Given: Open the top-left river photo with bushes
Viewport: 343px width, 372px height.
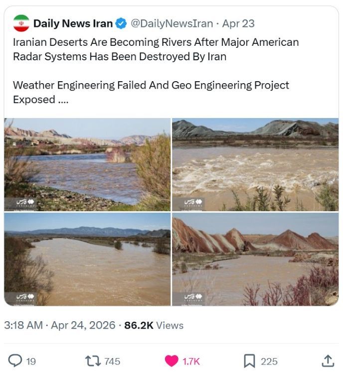Looking at the screenshot, I should click(87, 164).
